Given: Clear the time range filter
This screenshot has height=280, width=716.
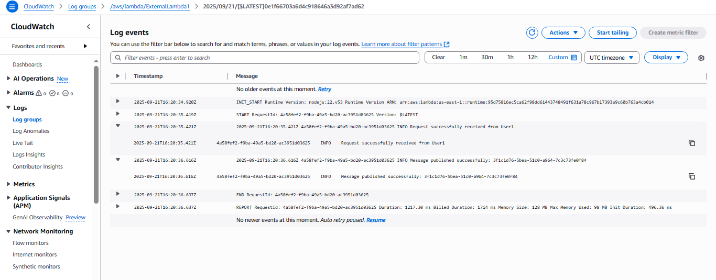Looking at the screenshot, I should tap(439, 58).
